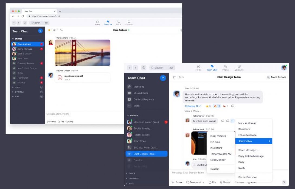Open Eric Wu, Peter Drak... group chat

pos(146,147)
